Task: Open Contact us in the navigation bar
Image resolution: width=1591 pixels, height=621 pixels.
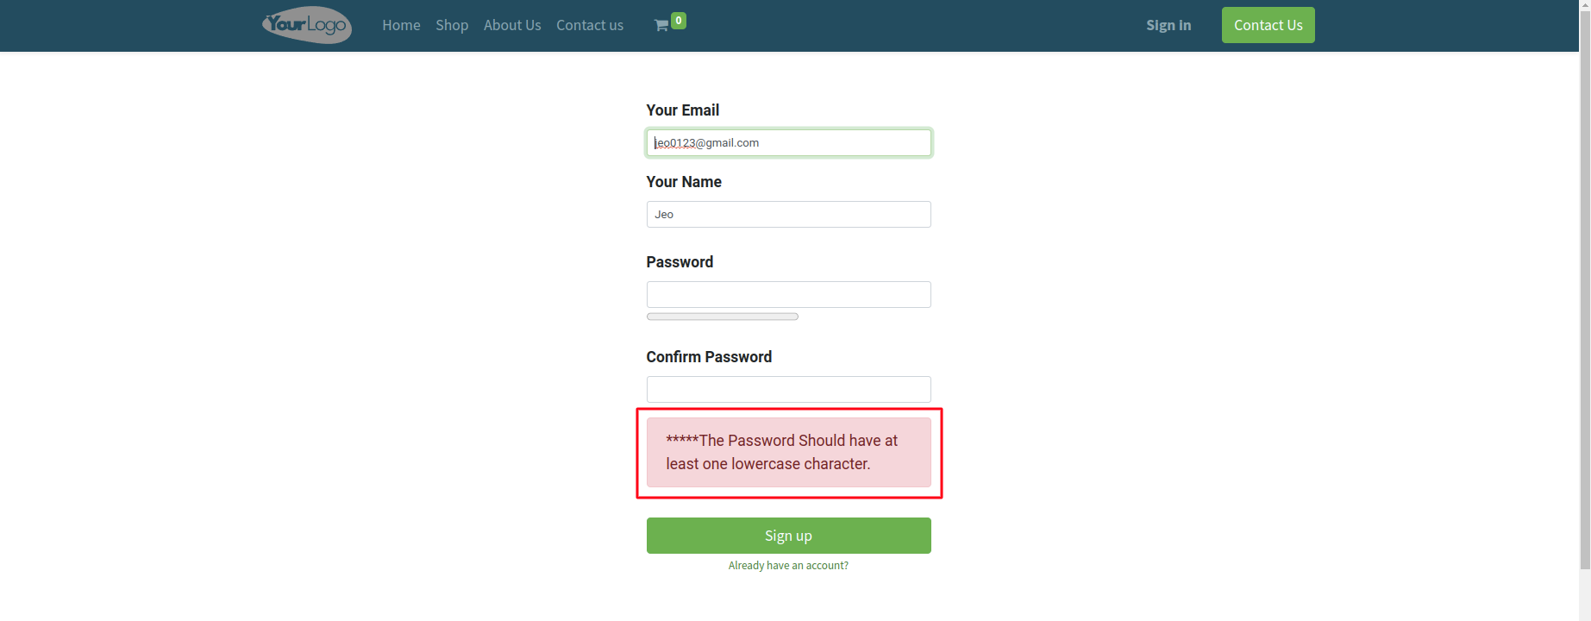Action: click(x=590, y=25)
